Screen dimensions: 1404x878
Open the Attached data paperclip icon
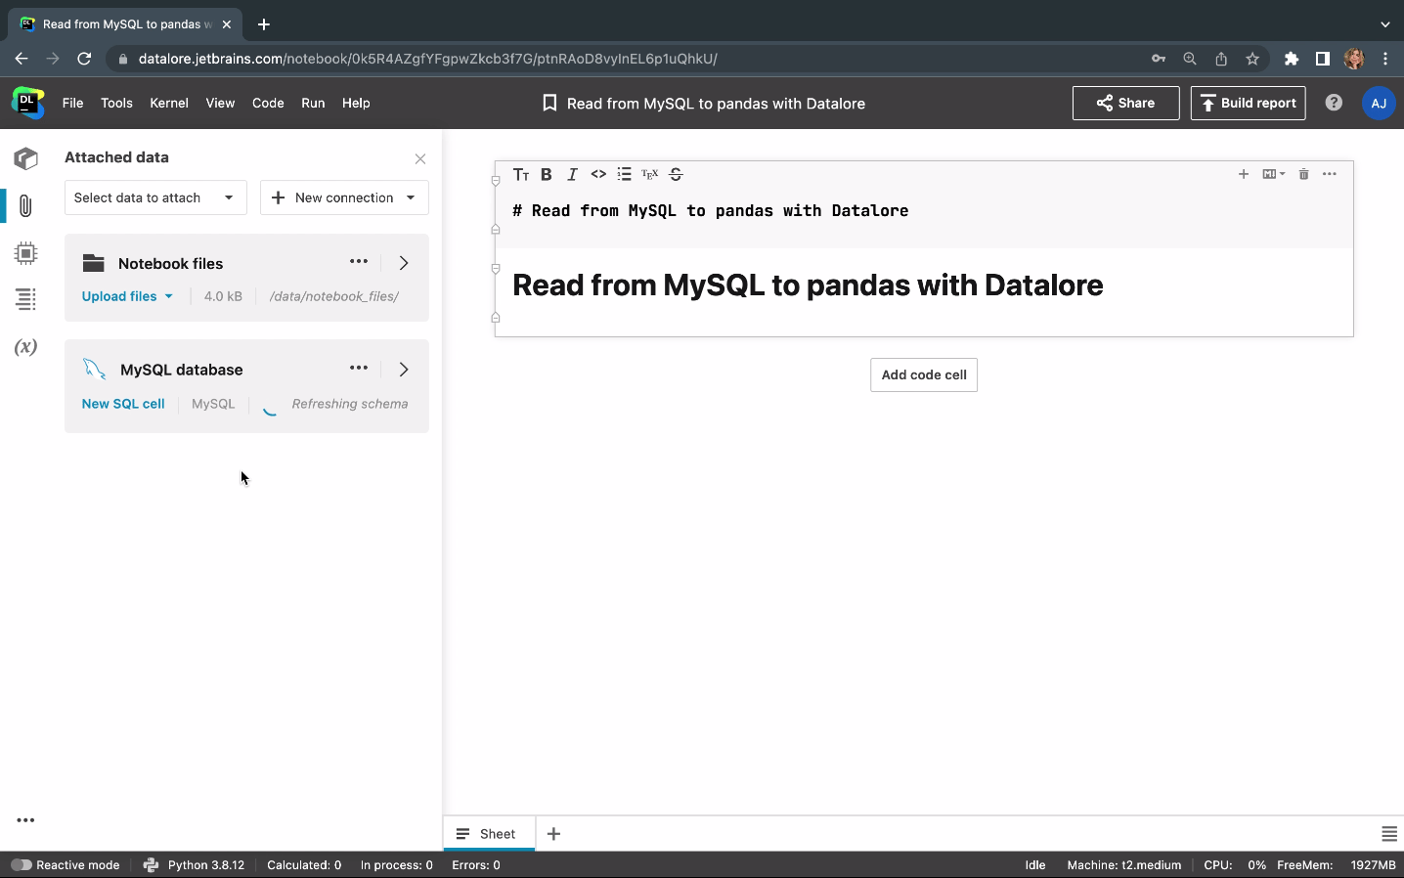[x=26, y=205]
